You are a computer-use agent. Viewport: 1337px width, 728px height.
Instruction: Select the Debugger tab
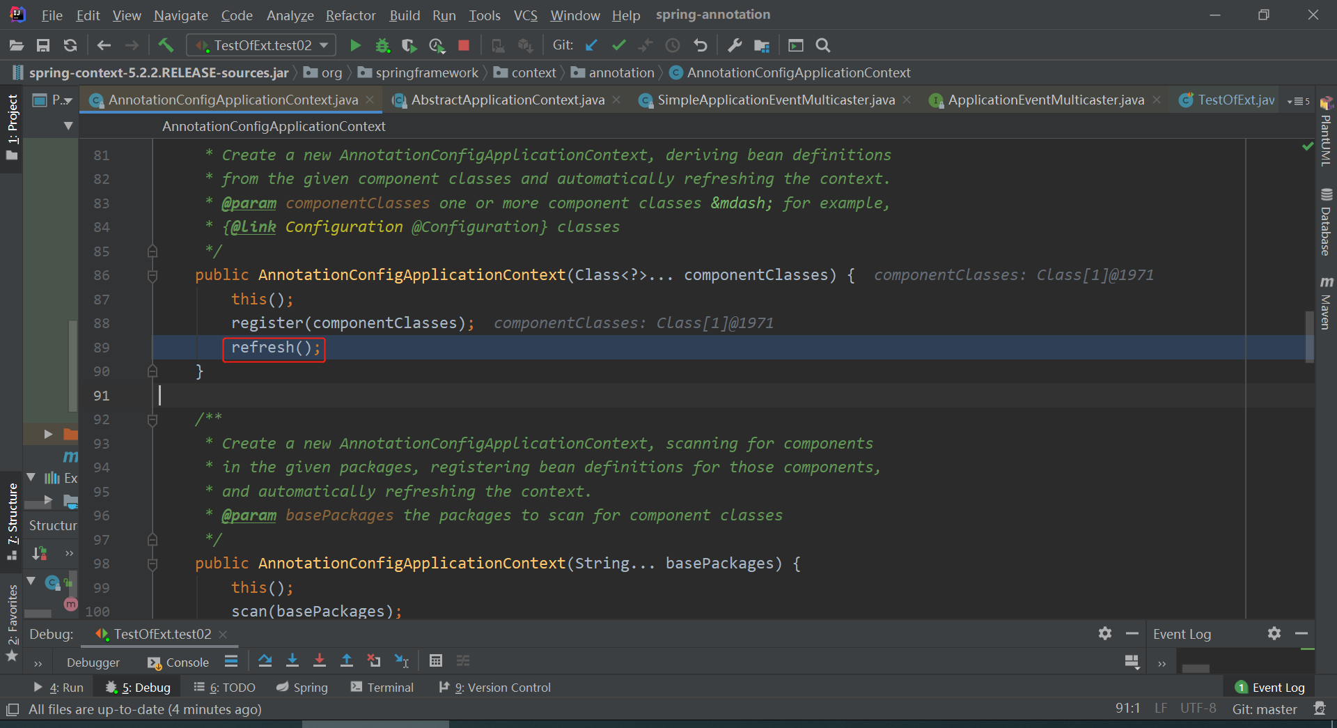click(93, 663)
